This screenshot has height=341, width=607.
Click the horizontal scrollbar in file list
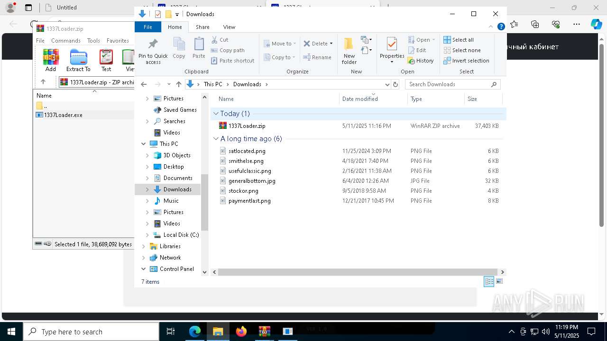click(x=359, y=272)
